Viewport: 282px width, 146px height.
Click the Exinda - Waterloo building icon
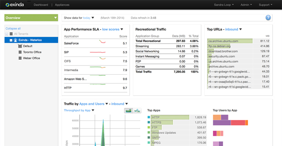point(15,40)
